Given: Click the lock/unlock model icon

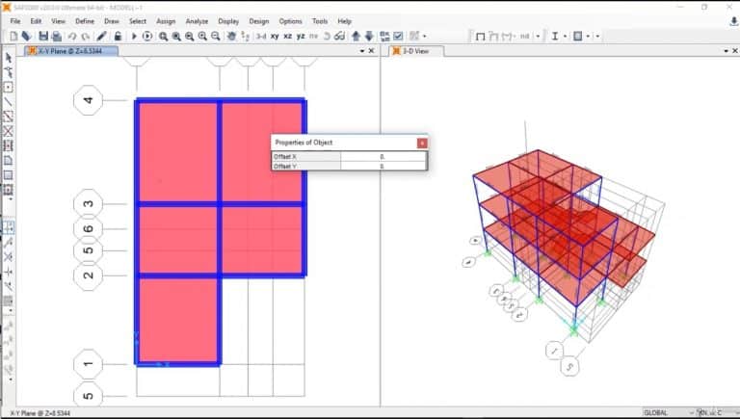Looking at the screenshot, I should (x=118, y=36).
